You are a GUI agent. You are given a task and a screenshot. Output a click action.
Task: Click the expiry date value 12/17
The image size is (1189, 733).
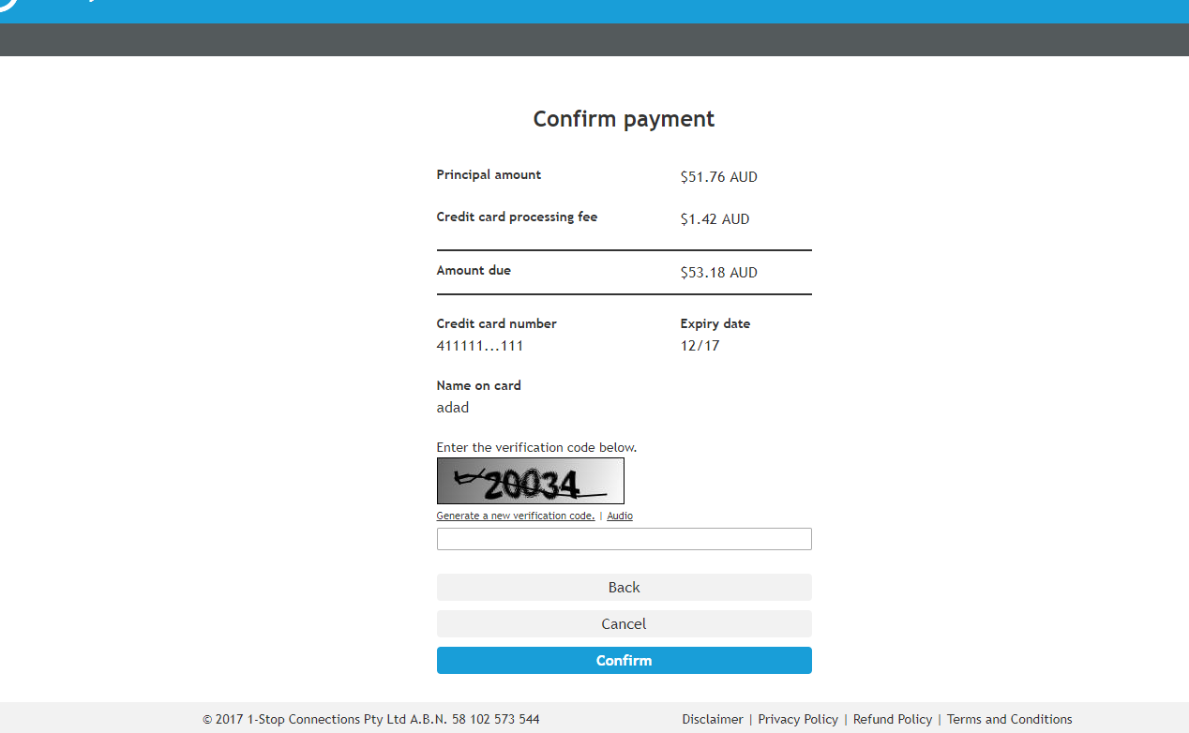click(x=700, y=346)
